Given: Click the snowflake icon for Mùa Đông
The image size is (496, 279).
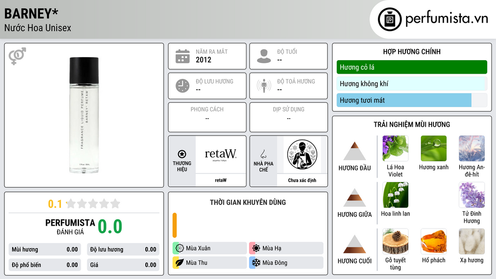Looking at the screenshot, I should (x=256, y=263).
